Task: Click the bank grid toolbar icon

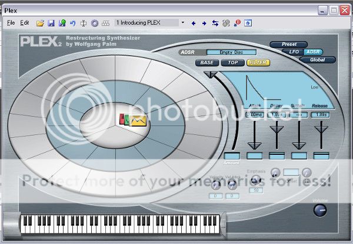Action: 105,23
